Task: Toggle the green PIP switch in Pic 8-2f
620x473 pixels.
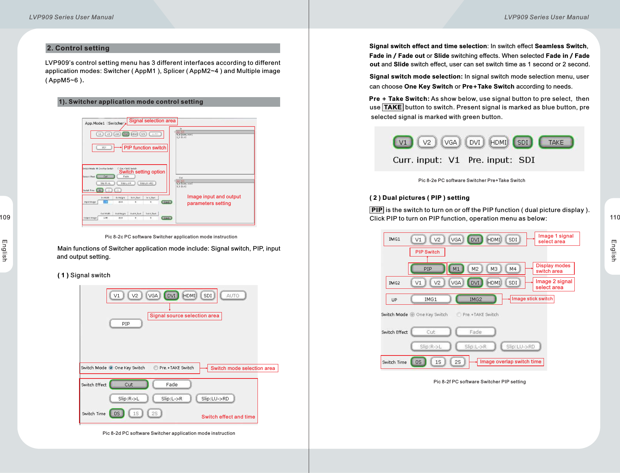Action: pyautogui.click(x=427, y=269)
